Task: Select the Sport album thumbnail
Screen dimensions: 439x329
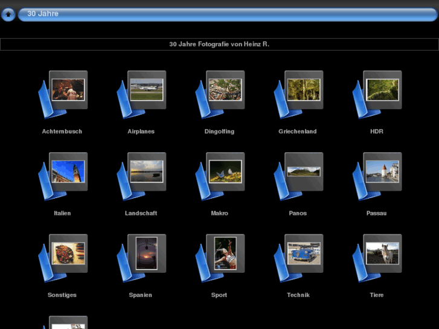Action: pyautogui.click(x=225, y=253)
